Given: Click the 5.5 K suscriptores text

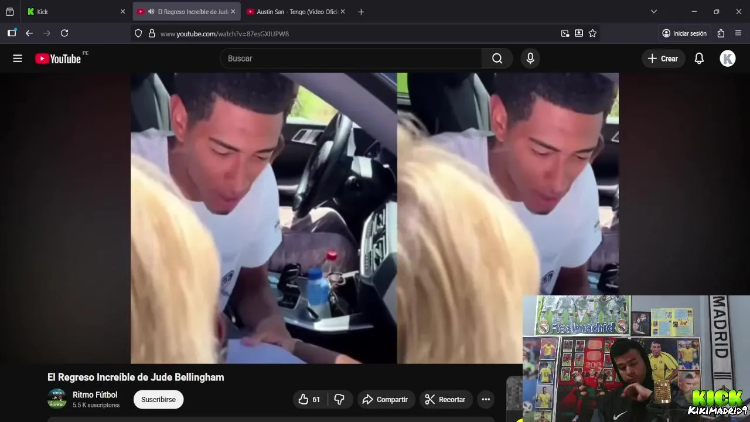Looking at the screenshot, I should pyautogui.click(x=96, y=406).
